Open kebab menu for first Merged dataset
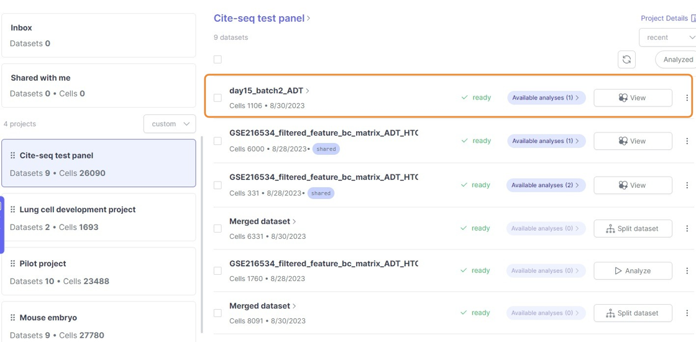Viewport: 696px width, 342px height. click(687, 229)
